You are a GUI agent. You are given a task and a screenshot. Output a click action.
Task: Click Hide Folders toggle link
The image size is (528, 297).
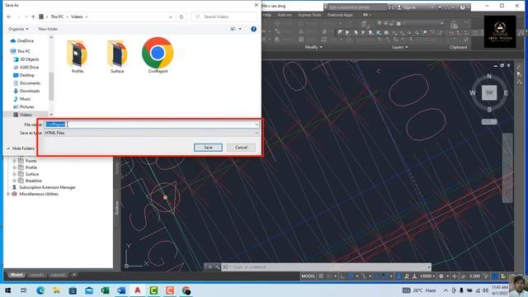point(21,148)
